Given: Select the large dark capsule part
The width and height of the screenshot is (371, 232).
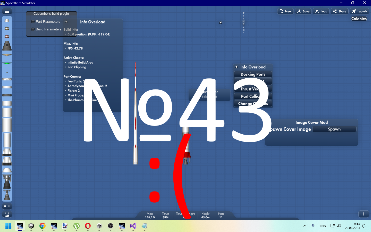Looking at the screenshot, I should coord(7,46).
